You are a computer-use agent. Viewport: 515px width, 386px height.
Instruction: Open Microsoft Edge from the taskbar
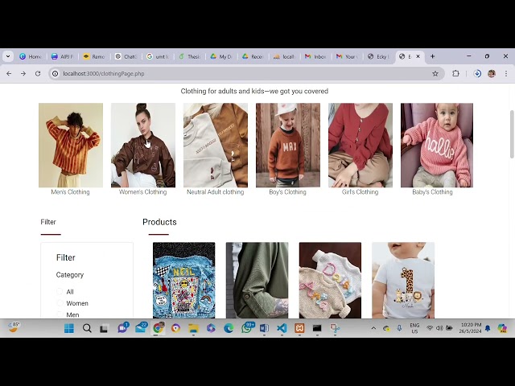click(229, 328)
